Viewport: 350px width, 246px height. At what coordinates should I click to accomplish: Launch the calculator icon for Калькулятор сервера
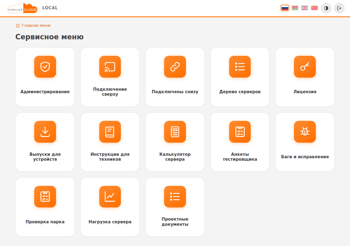[x=175, y=132]
